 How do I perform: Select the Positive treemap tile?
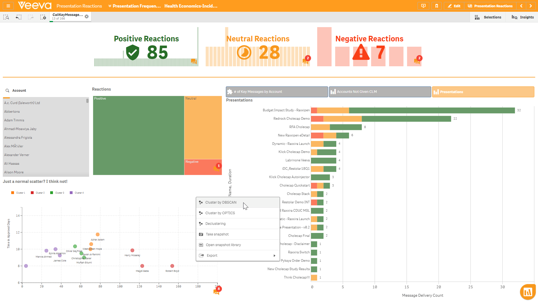pyautogui.click(x=139, y=136)
